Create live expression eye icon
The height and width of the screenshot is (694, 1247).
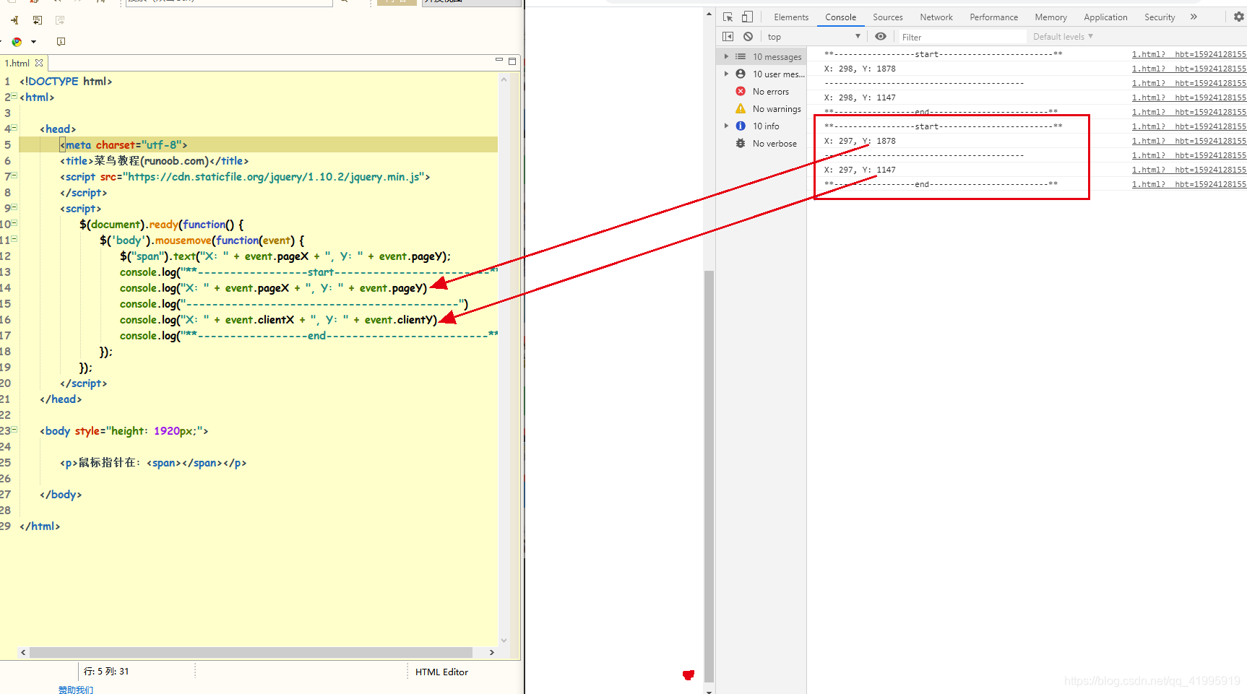coord(881,36)
